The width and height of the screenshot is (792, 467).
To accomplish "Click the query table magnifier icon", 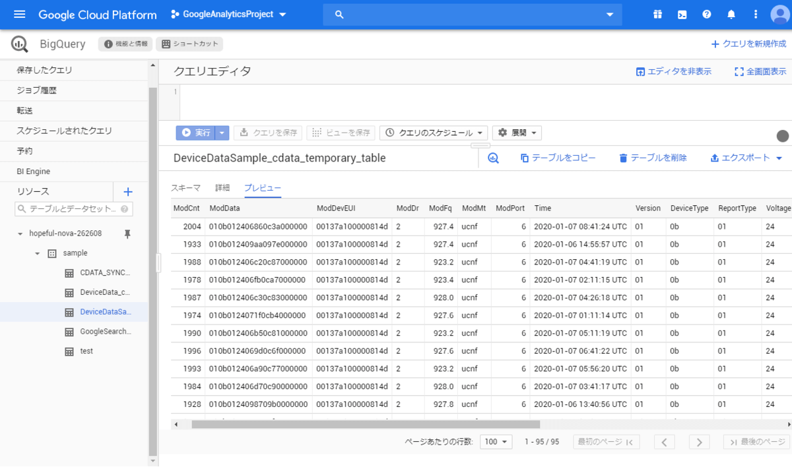I will [493, 158].
